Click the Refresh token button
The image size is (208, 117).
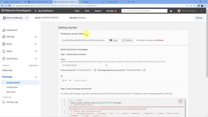click(x=127, y=40)
